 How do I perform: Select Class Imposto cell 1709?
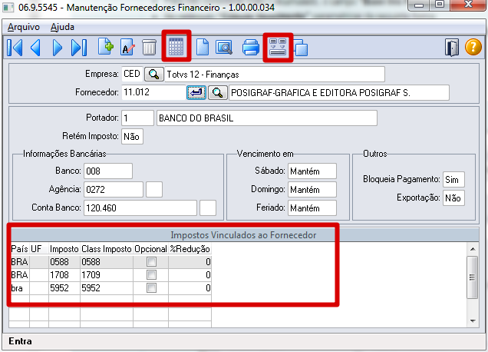point(107,275)
